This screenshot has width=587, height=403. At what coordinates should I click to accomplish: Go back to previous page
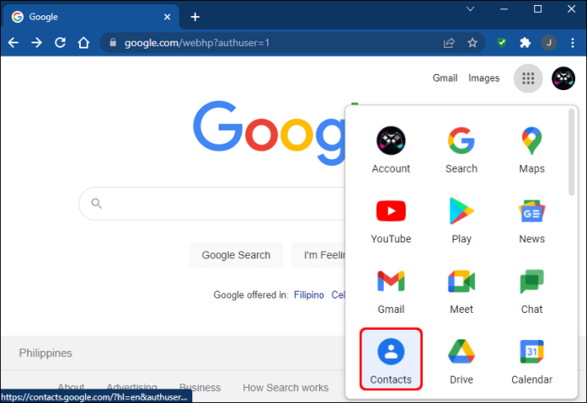tap(13, 43)
